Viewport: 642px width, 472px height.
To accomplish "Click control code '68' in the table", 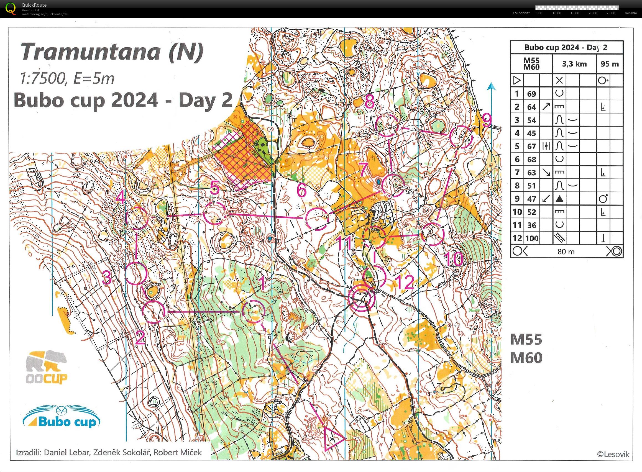I will [x=532, y=160].
